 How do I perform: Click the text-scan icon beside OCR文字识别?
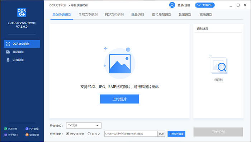pyautogui.click(x=8, y=44)
